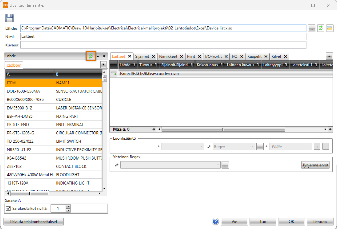Close the Sijainnit tab with its X

tap(154, 56)
